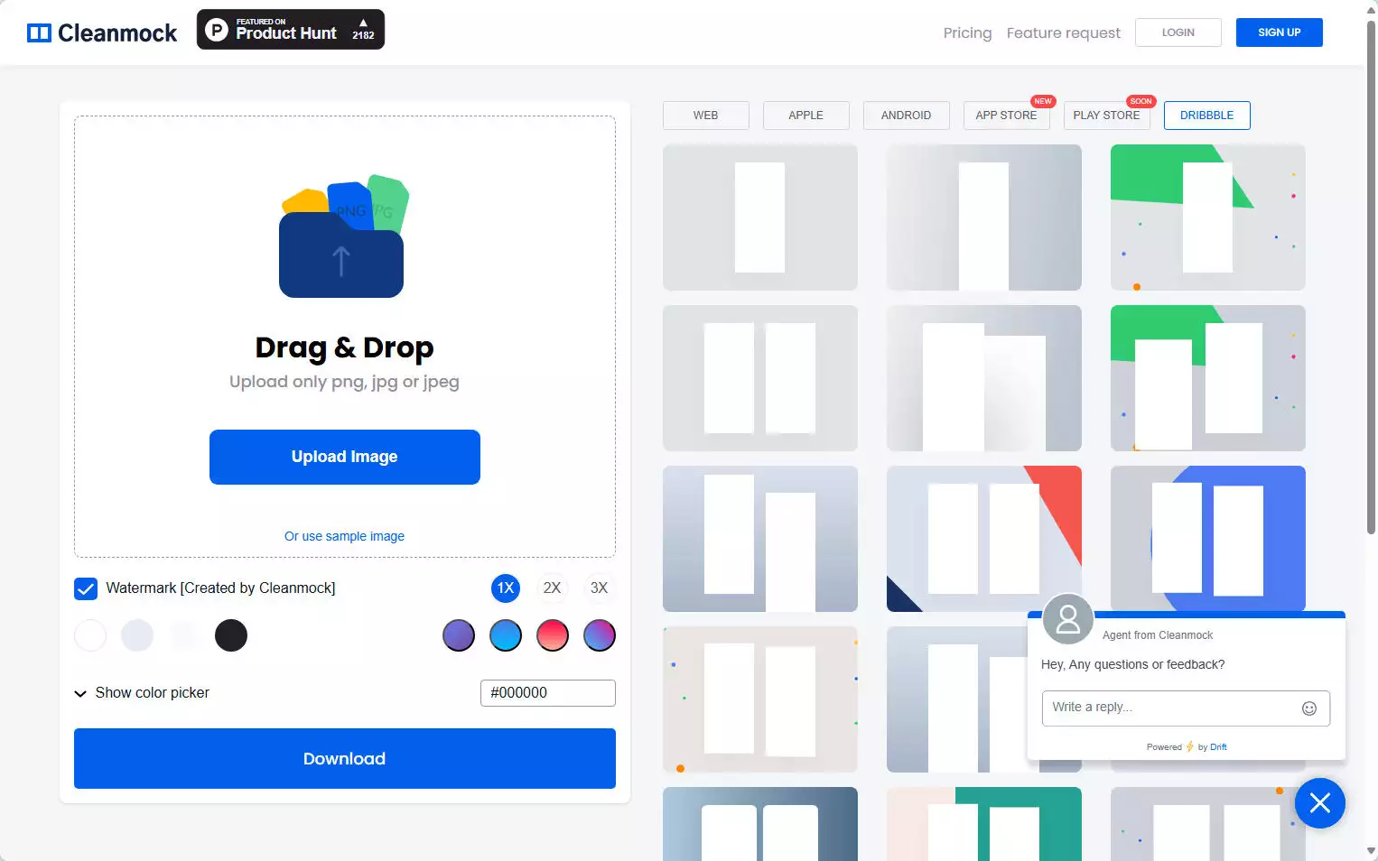Switch to the APPLE tab
The image size is (1378, 861).
coord(806,116)
